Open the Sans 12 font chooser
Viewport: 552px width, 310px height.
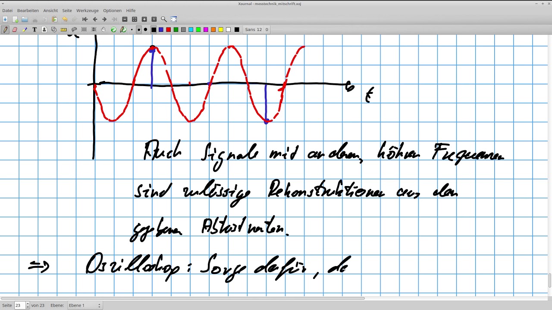(x=257, y=30)
